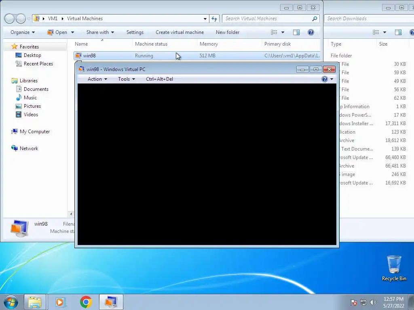The image size is (414, 310).
Task: Launch Windows Media Player from taskbar
Action: [60, 302]
